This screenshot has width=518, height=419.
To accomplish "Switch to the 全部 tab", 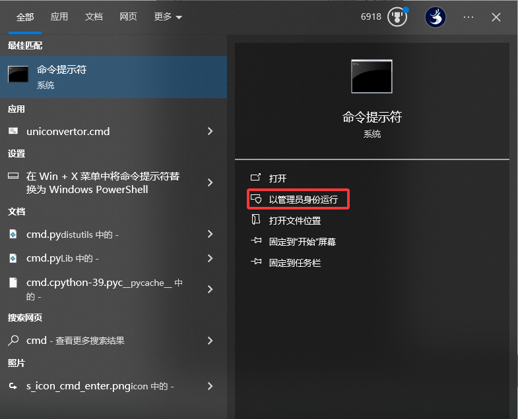I will pyautogui.click(x=25, y=17).
